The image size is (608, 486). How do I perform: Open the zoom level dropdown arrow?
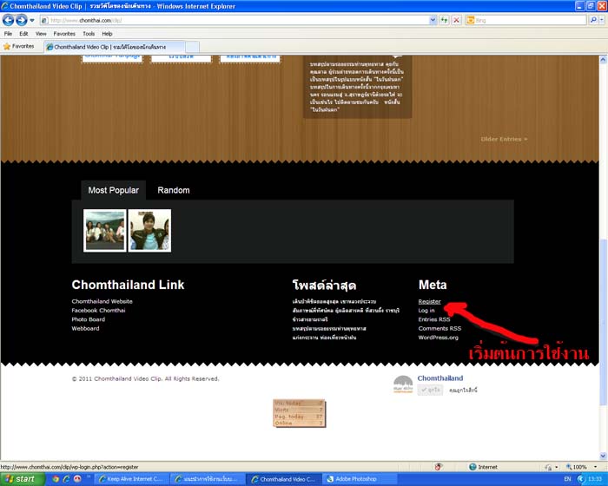595,467
